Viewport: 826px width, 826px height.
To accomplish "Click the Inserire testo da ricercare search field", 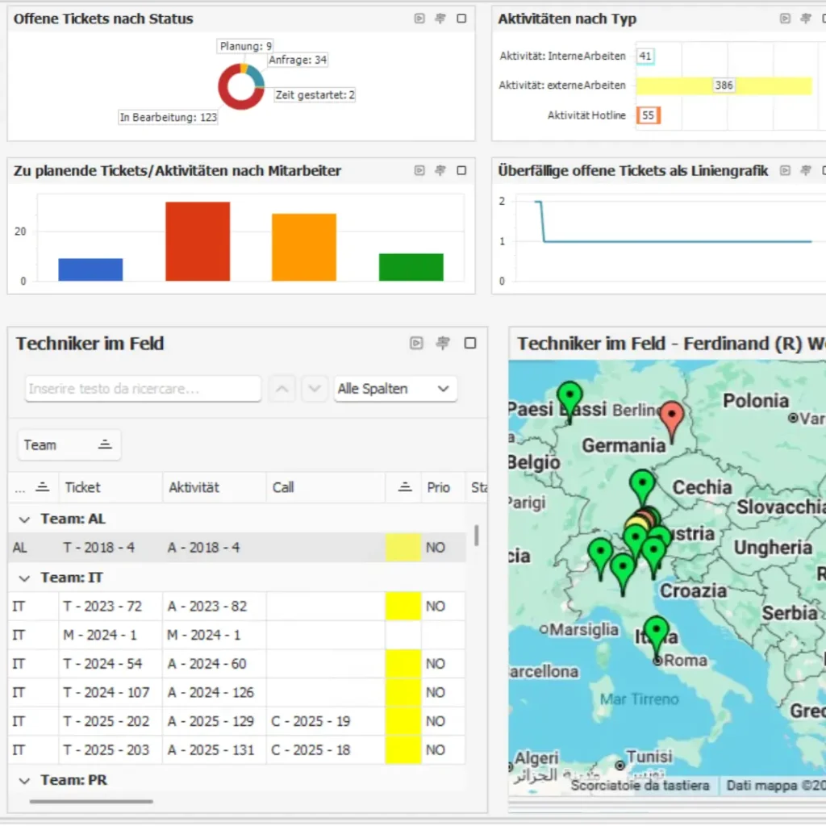I will [143, 388].
